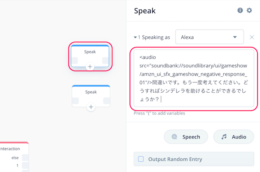Add a block to the lower Speak node
The height and width of the screenshot is (172, 260).
91,107
